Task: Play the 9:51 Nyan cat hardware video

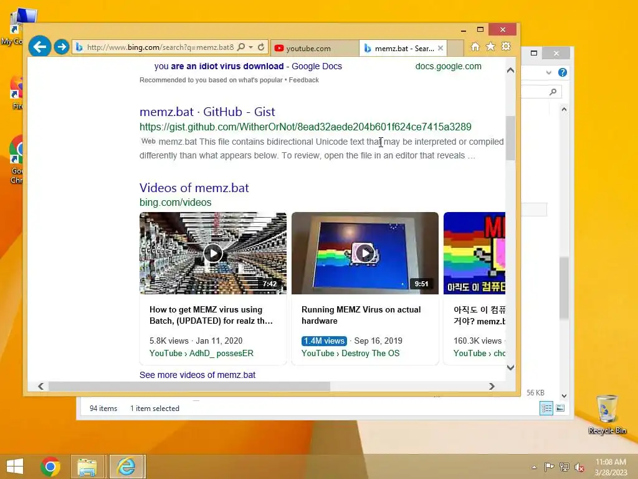Action: coord(365,253)
